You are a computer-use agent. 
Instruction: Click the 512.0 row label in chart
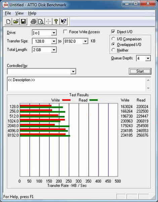14,116
